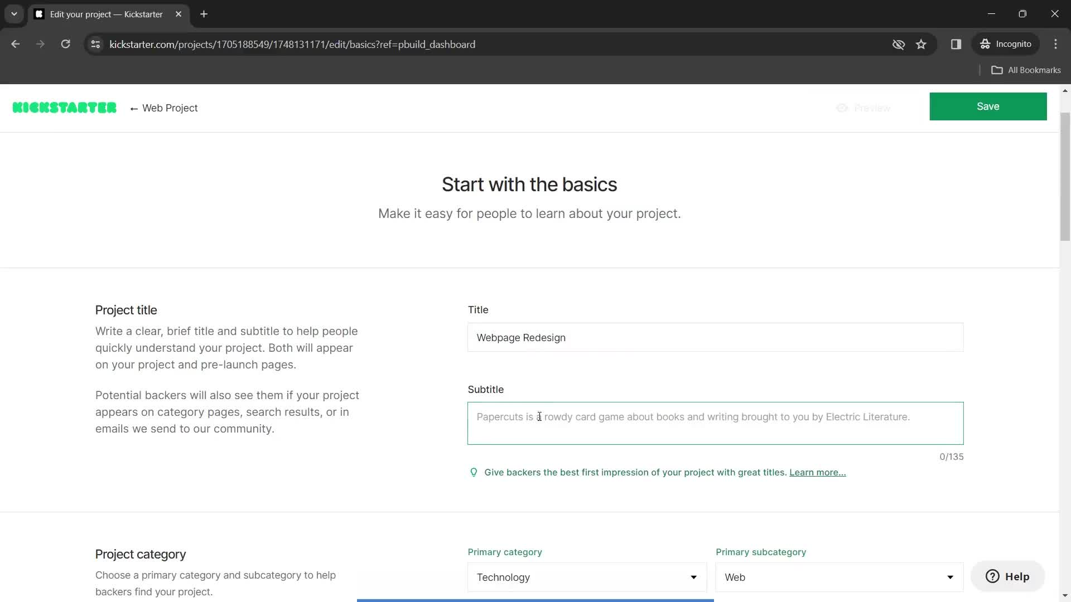
Task: Click the Kickstarter logo icon
Action: click(64, 108)
